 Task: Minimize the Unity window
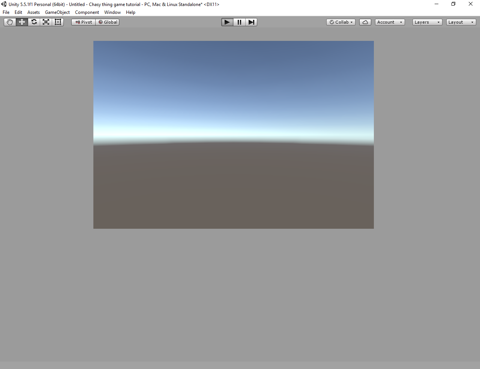436,4
